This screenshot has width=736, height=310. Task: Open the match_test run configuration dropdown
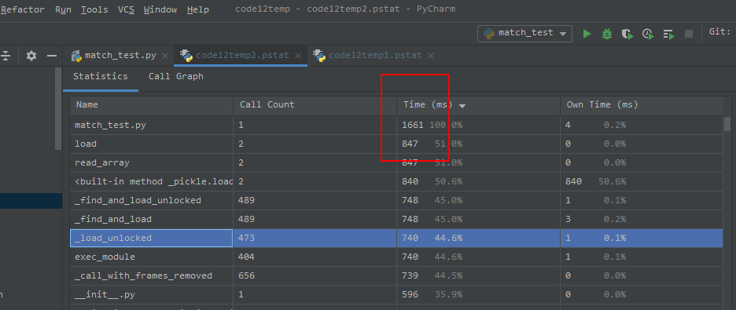click(x=524, y=33)
